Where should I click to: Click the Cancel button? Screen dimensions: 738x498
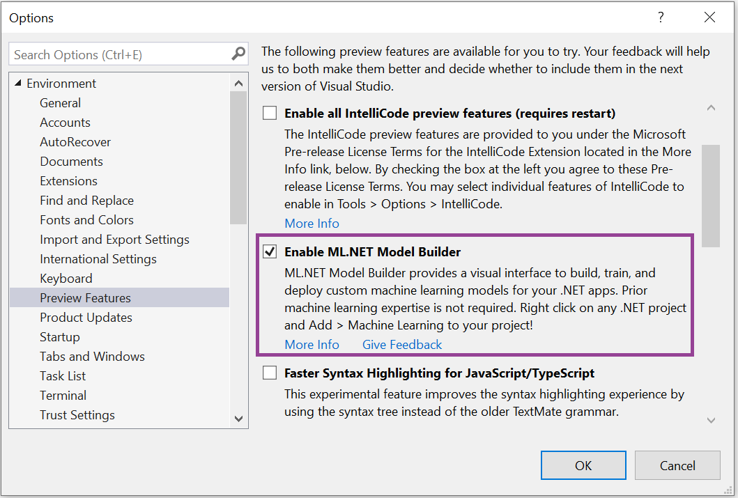pyautogui.click(x=677, y=465)
